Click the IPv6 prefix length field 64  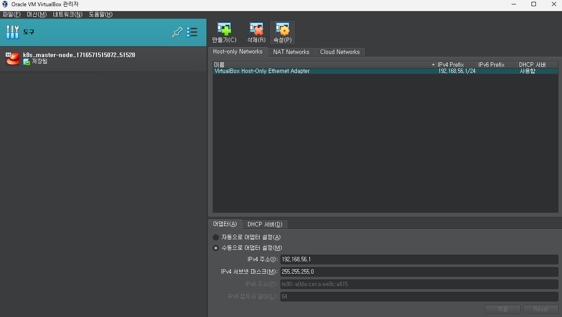[419, 297]
